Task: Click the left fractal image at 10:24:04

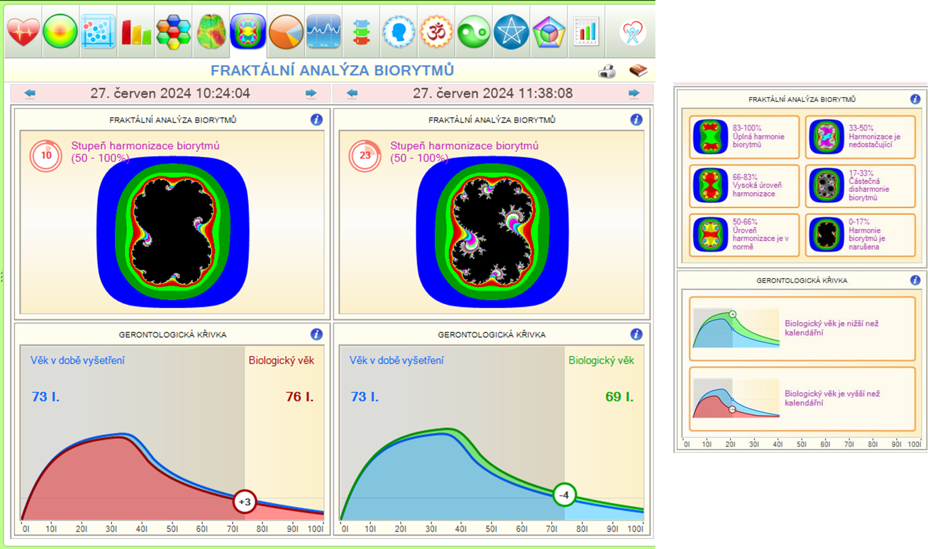Action: pyautogui.click(x=173, y=231)
